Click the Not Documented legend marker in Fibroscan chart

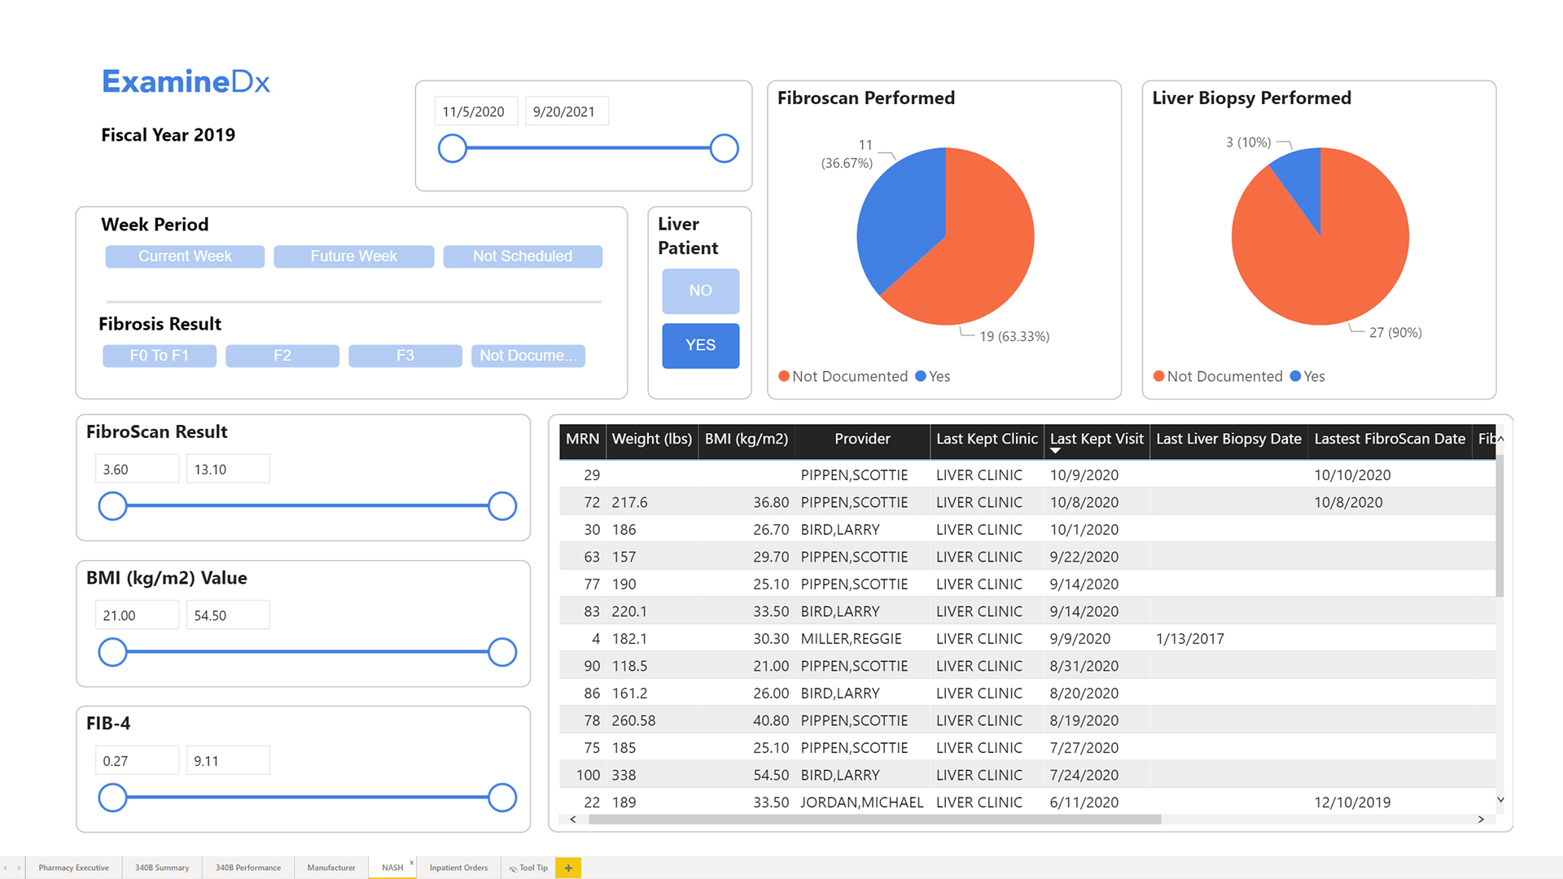click(784, 376)
